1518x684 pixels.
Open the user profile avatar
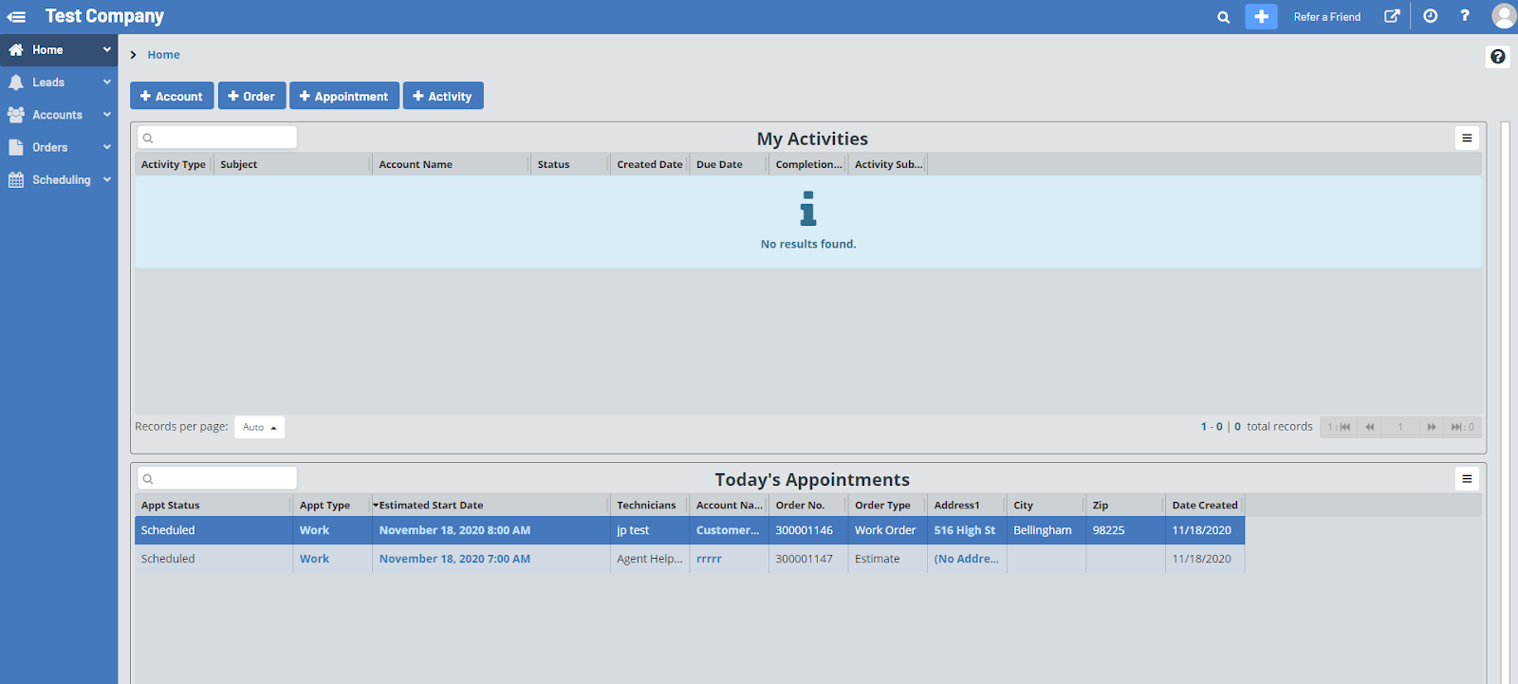(1503, 16)
